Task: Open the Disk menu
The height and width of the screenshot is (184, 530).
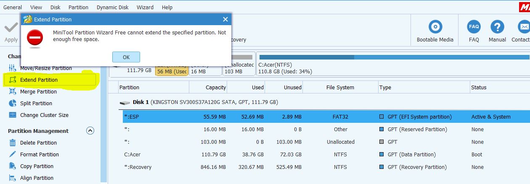Action: (x=55, y=7)
